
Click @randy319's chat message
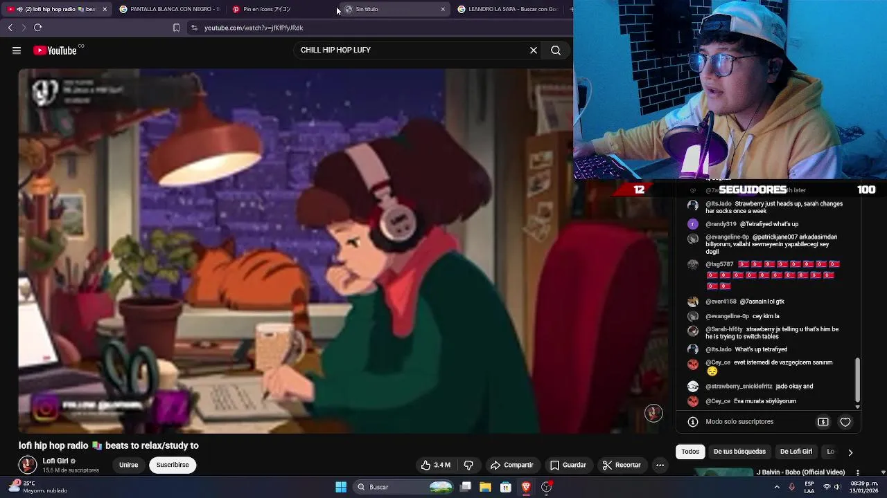[752, 224]
